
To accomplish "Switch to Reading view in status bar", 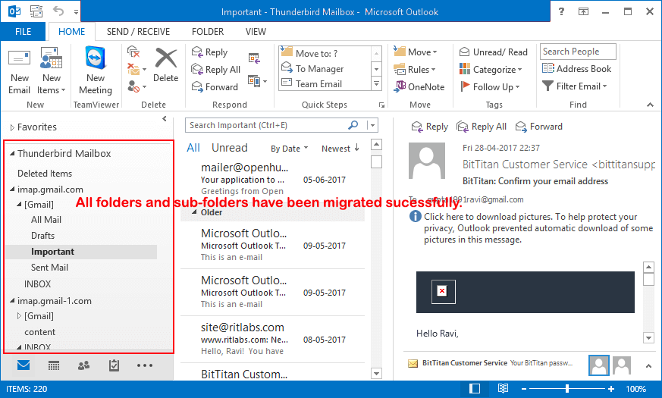I will click(x=503, y=389).
